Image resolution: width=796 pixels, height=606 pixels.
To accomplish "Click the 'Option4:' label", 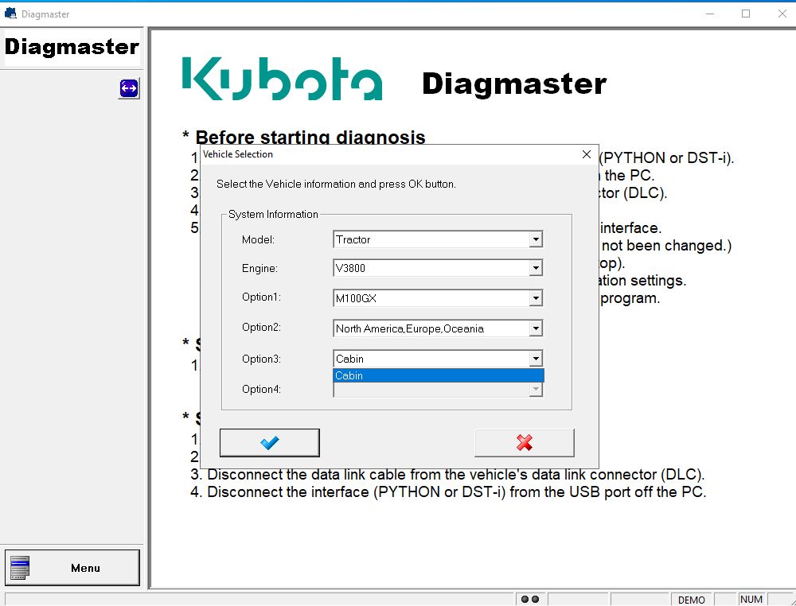I will pyautogui.click(x=261, y=389).
